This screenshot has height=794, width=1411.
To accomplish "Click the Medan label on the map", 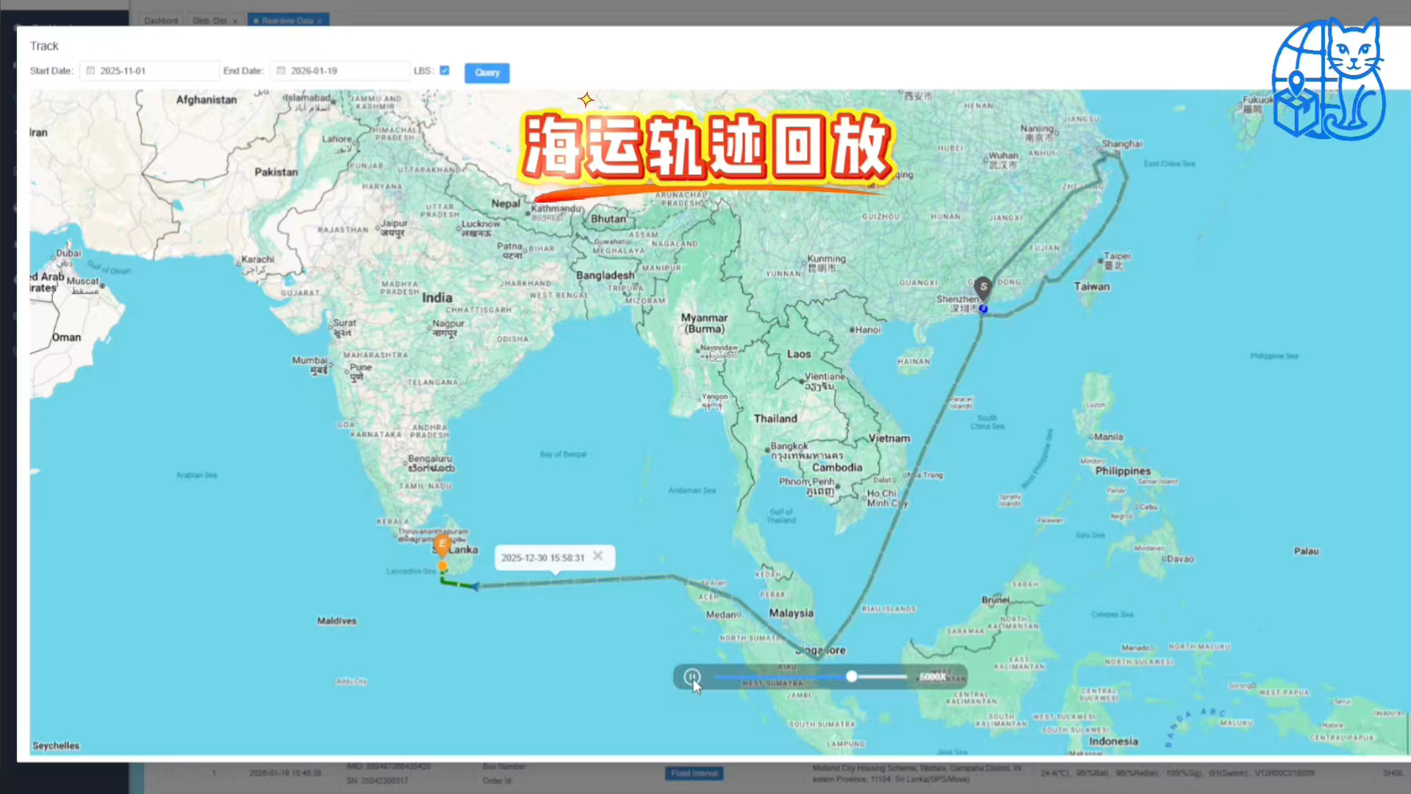I will (x=721, y=615).
